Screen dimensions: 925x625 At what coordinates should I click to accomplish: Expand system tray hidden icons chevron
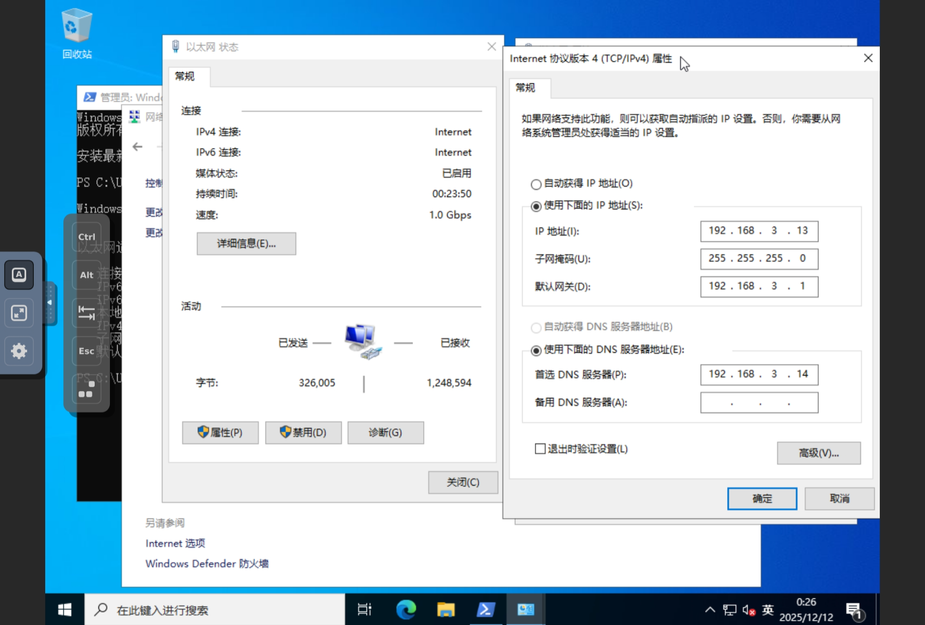click(709, 610)
